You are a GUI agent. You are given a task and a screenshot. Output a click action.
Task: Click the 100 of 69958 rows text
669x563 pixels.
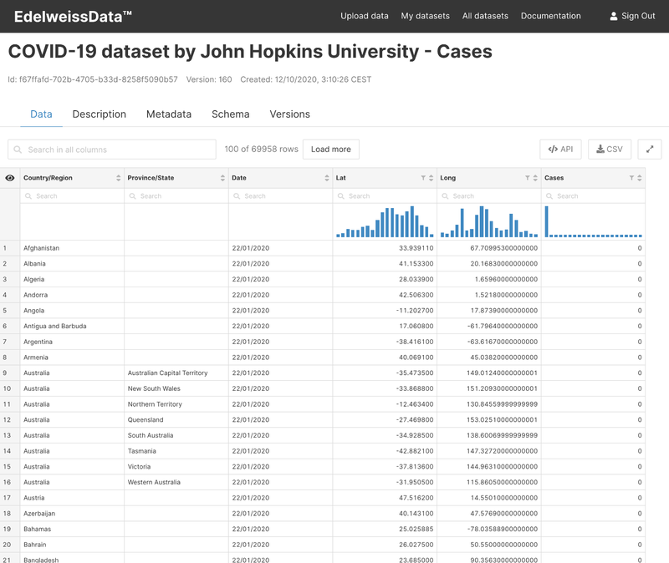pyautogui.click(x=261, y=150)
